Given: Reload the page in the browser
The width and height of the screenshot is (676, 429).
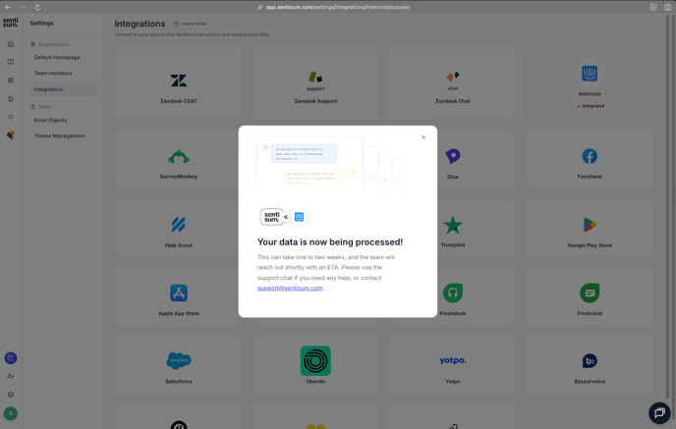Looking at the screenshot, I should point(37,7).
